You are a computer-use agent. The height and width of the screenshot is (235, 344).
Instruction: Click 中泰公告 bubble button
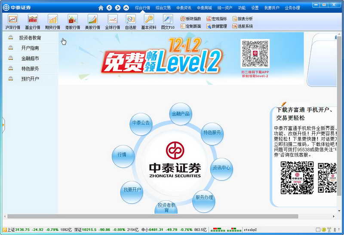point(141,124)
